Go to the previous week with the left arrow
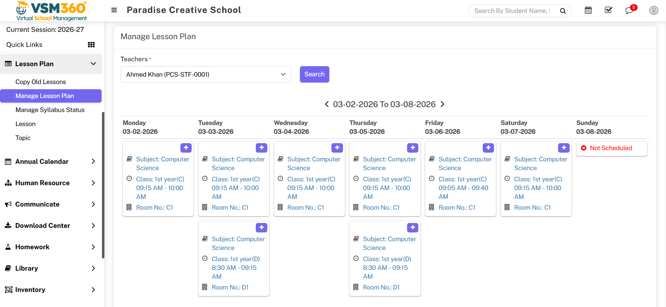Image resolution: width=666 pixels, height=307 pixels. [x=327, y=104]
